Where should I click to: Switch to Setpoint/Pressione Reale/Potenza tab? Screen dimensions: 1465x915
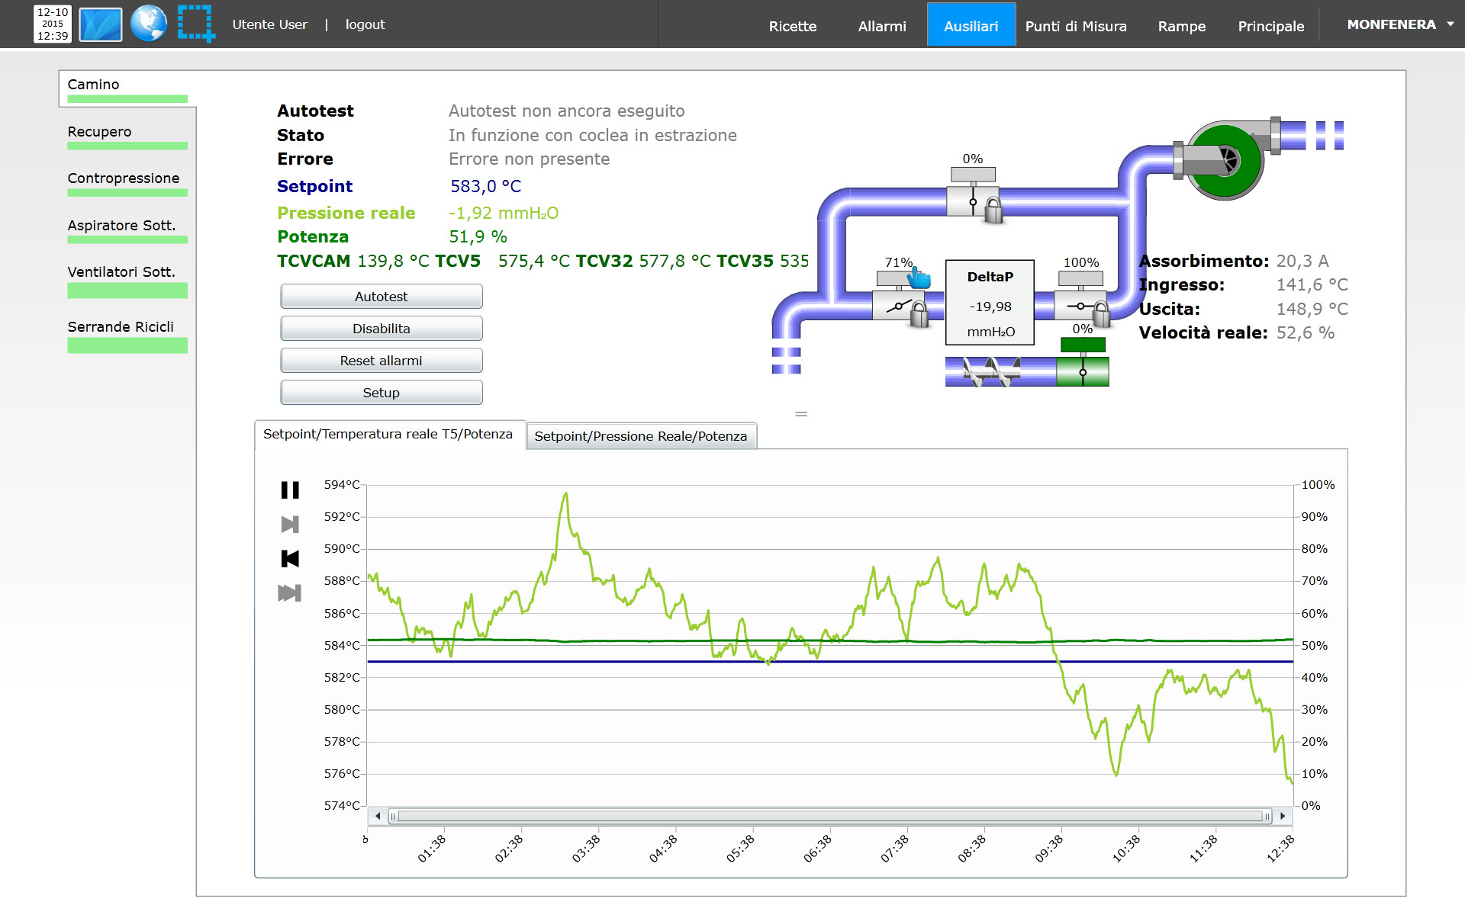(x=641, y=436)
